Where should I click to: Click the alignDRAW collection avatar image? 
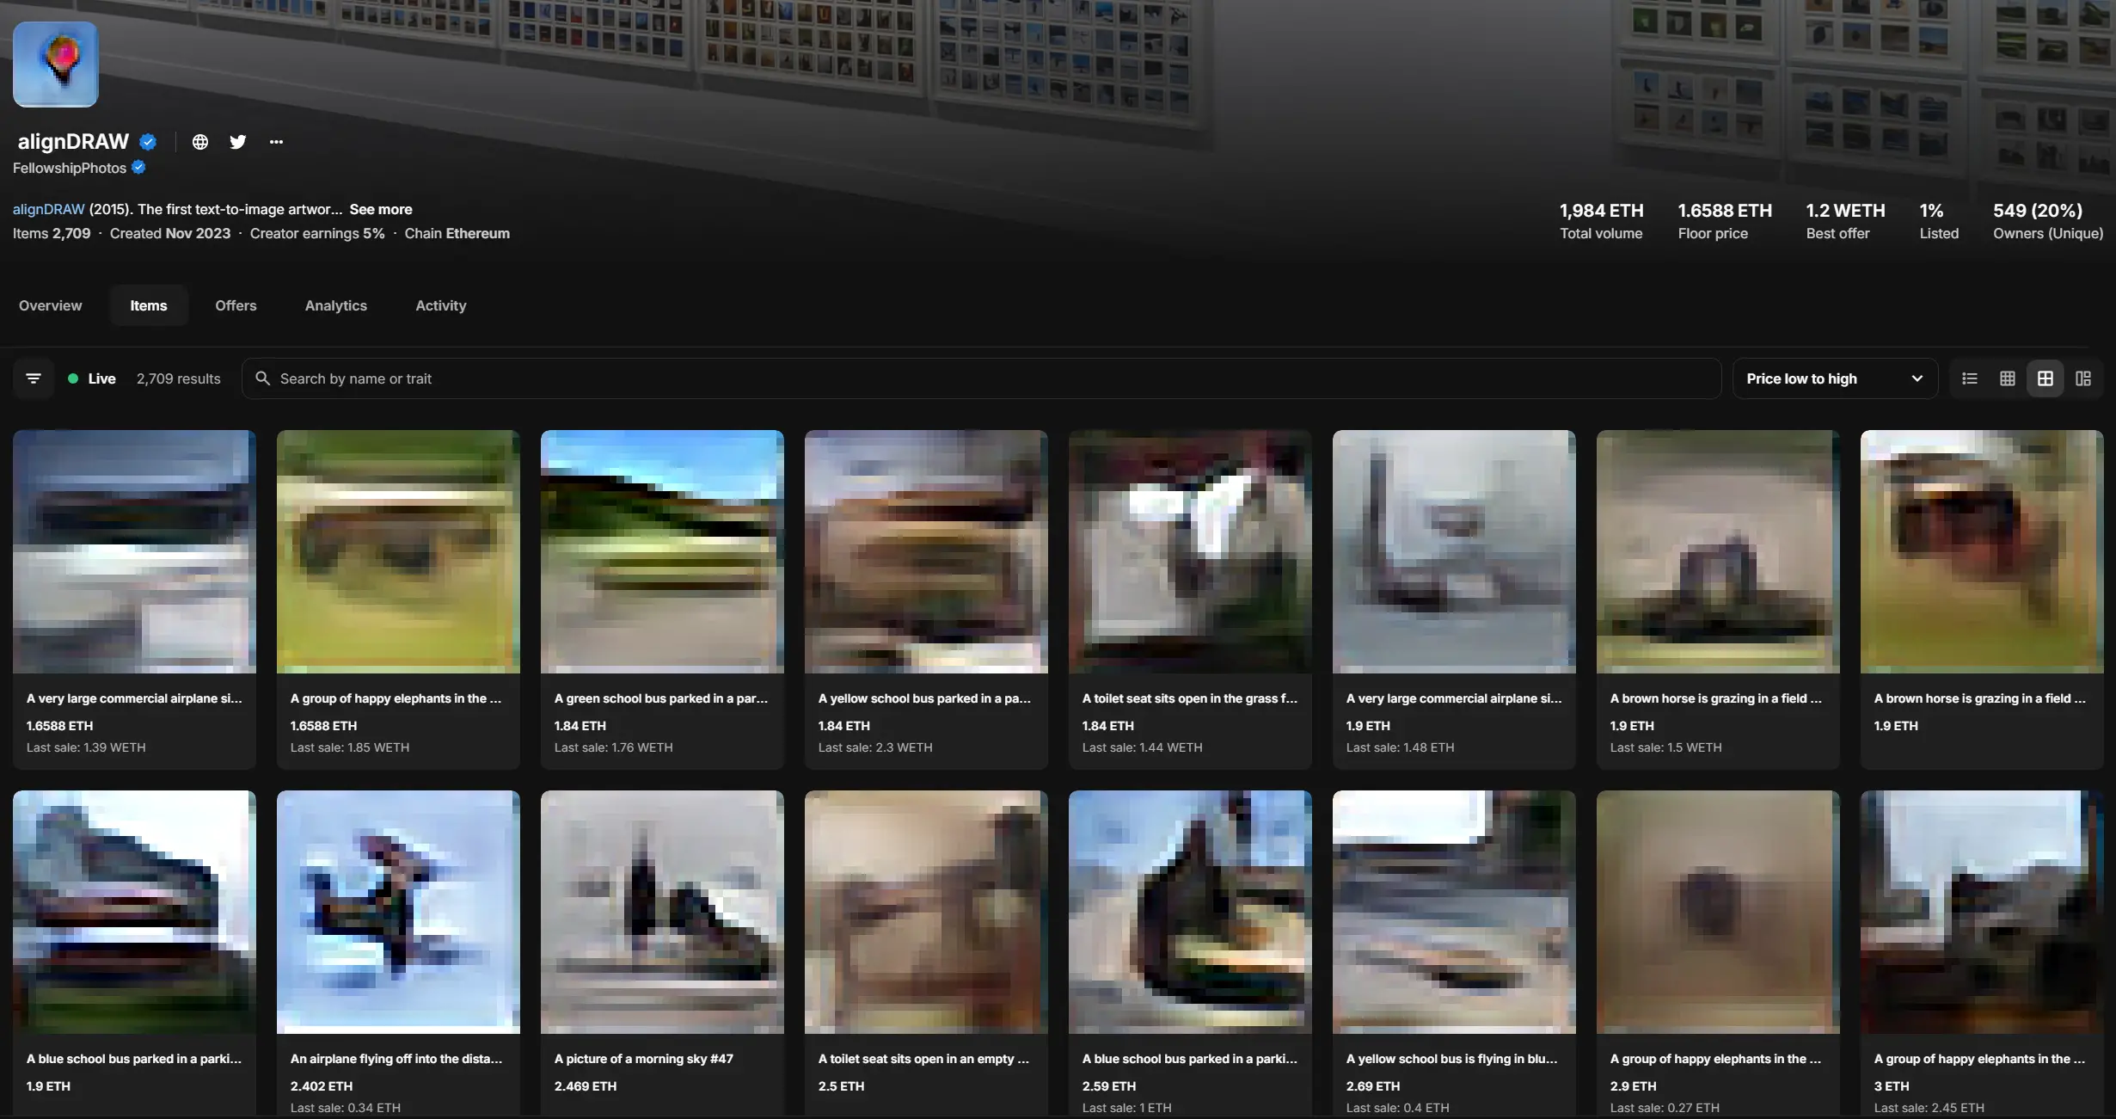56,65
